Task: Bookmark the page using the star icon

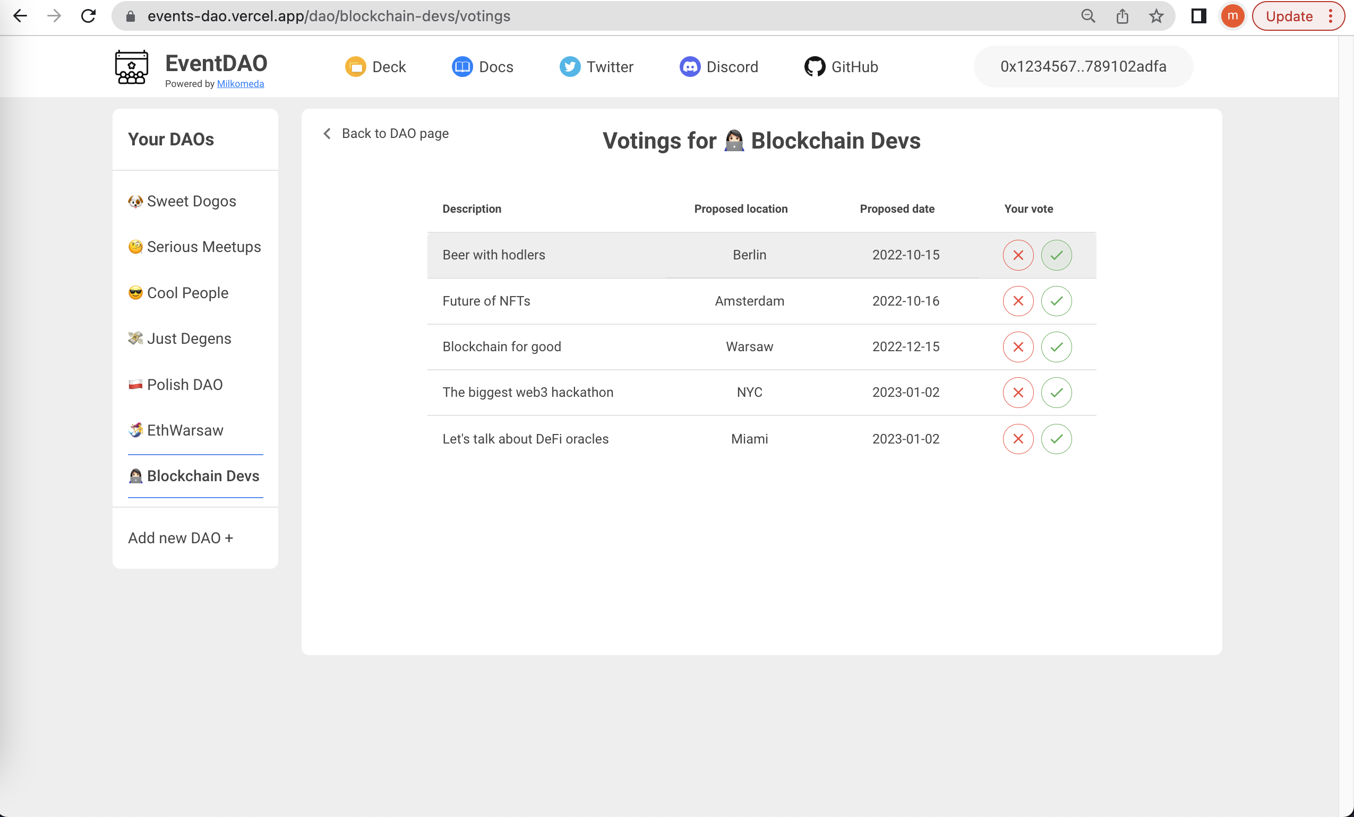Action: 1156,16
